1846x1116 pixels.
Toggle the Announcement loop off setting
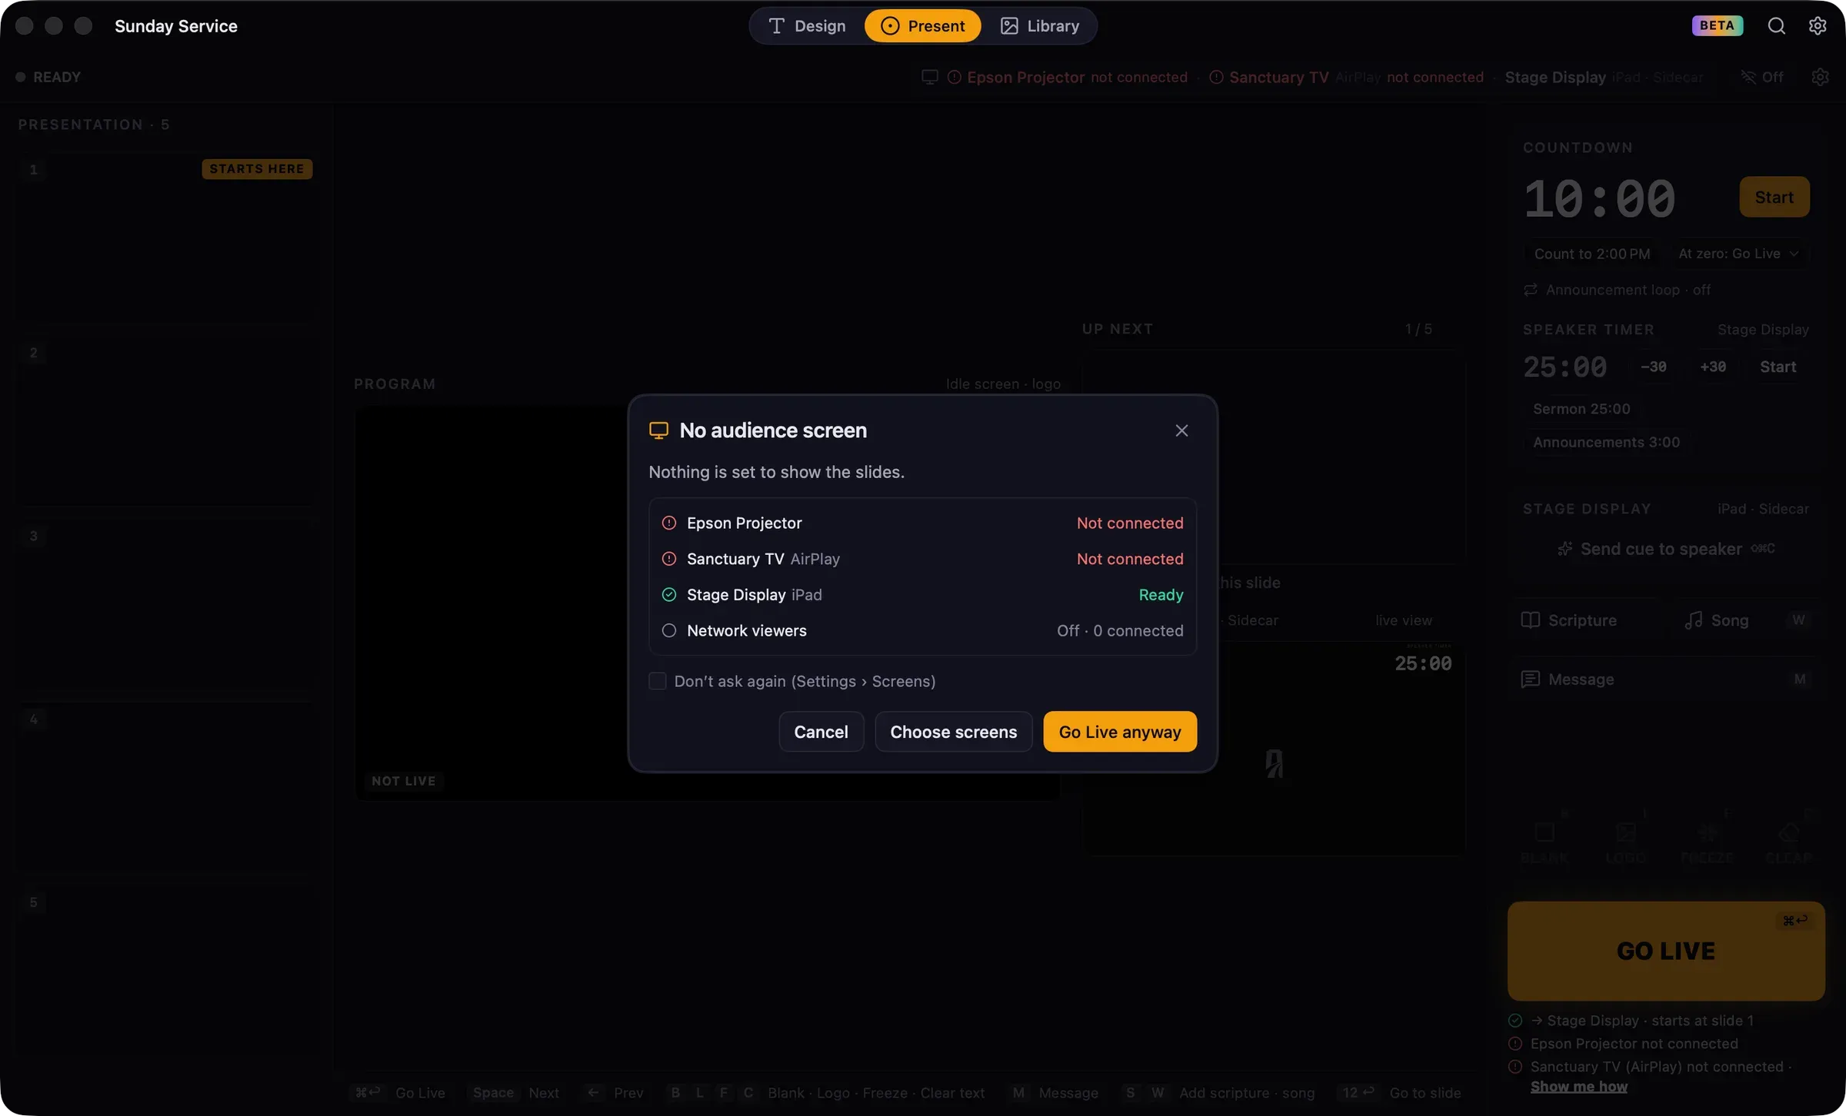(x=1617, y=290)
